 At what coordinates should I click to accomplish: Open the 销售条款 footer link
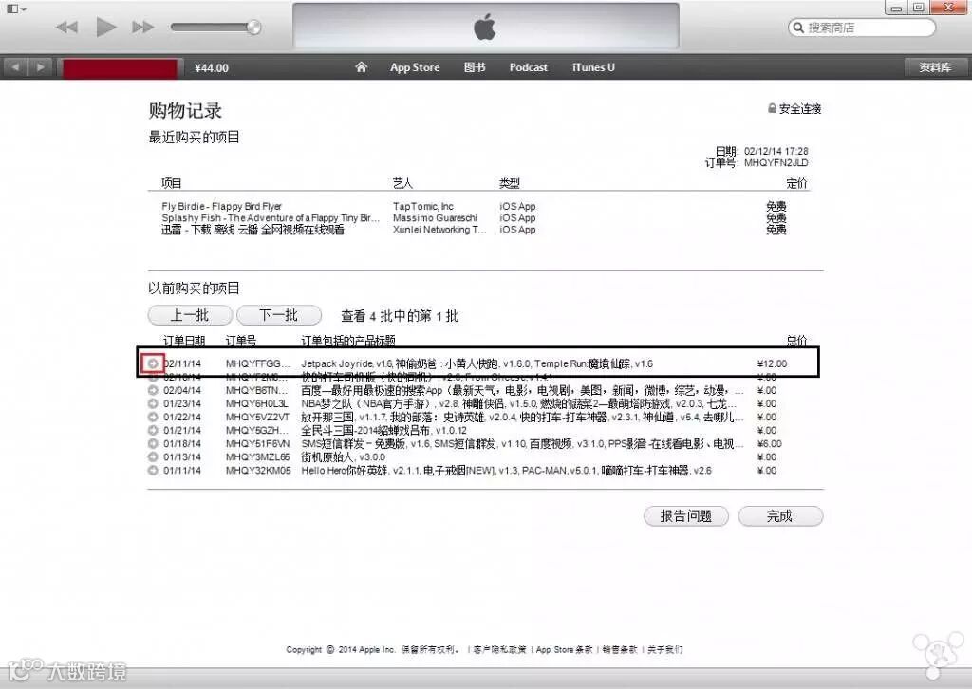(x=620, y=650)
